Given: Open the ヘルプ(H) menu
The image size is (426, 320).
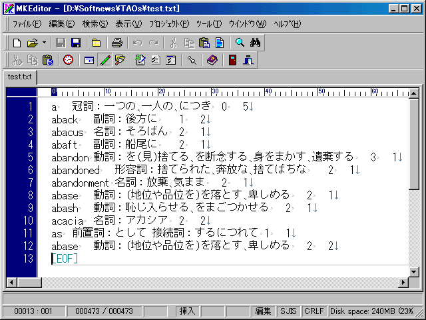Looking at the screenshot, I should pyautogui.click(x=288, y=24).
